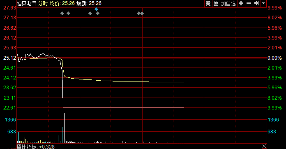The image size is (286, 149).
Task: Click the red 9.99% limit-up label
Action: coord(274,8)
